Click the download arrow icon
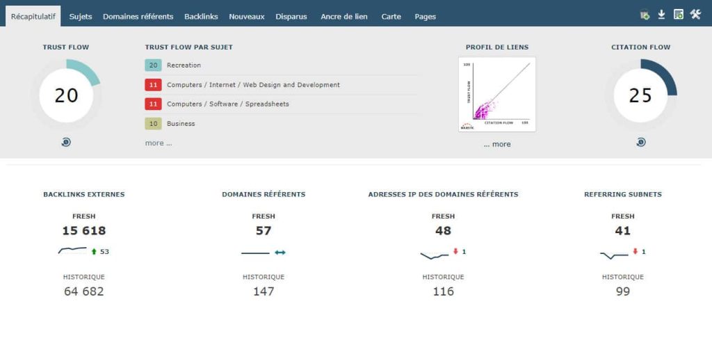Image resolution: width=712 pixels, height=341 pixels. (662, 15)
